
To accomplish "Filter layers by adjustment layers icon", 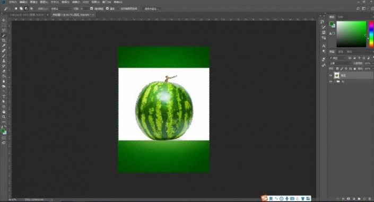I will click(x=354, y=58).
